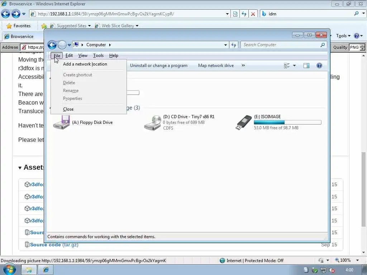Open Suggested Sites link
367x275 pixels.
pos(70,26)
